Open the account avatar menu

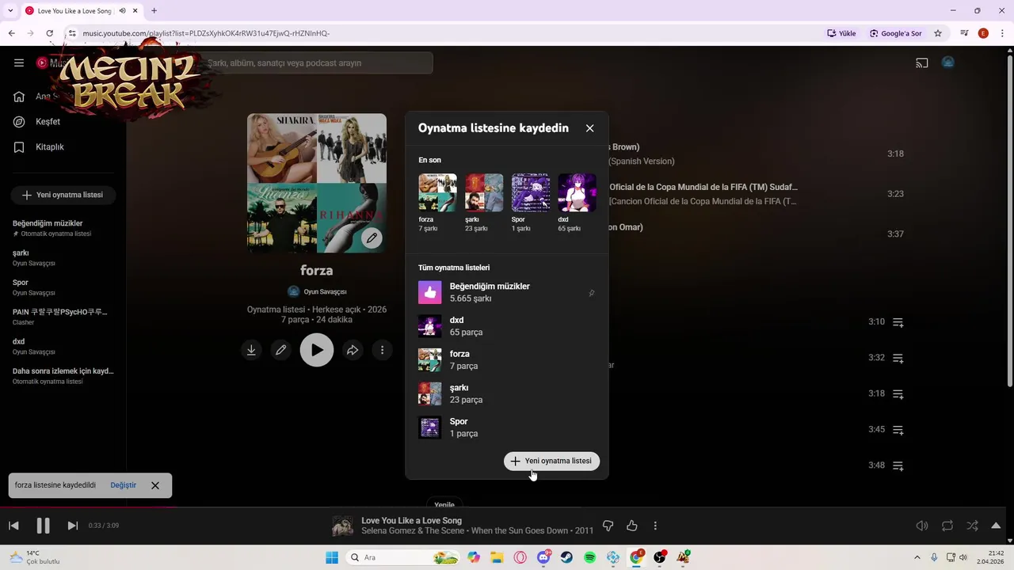click(x=948, y=63)
